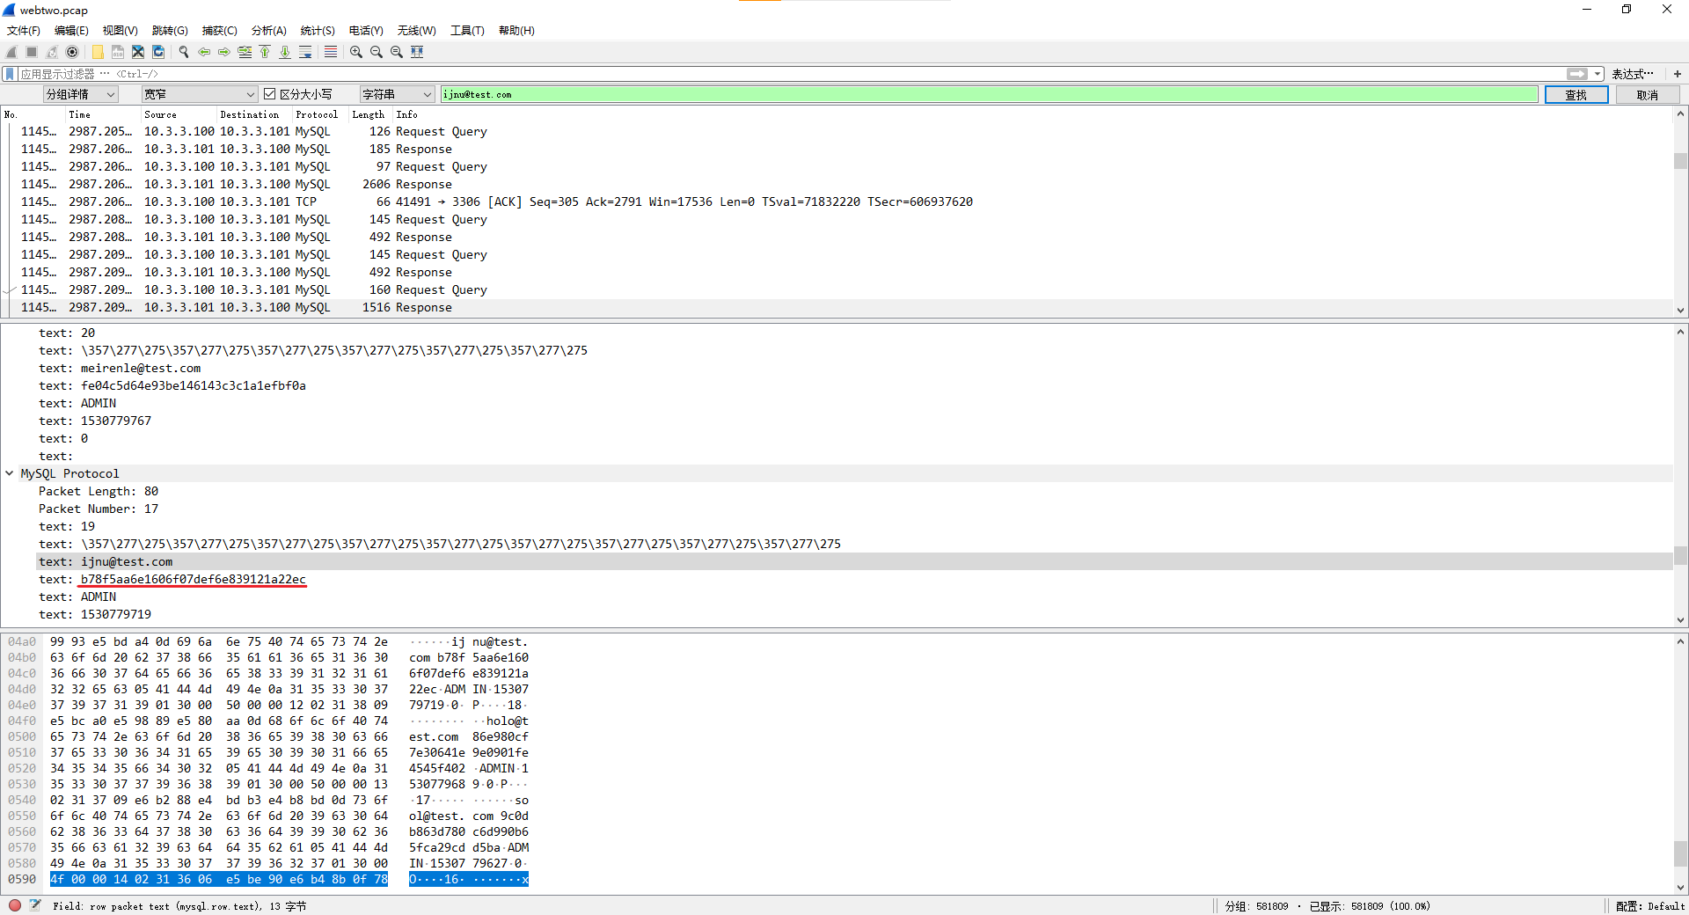Apply the display filter arrow button
The width and height of the screenshot is (1689, 915).
(1577, 74)
